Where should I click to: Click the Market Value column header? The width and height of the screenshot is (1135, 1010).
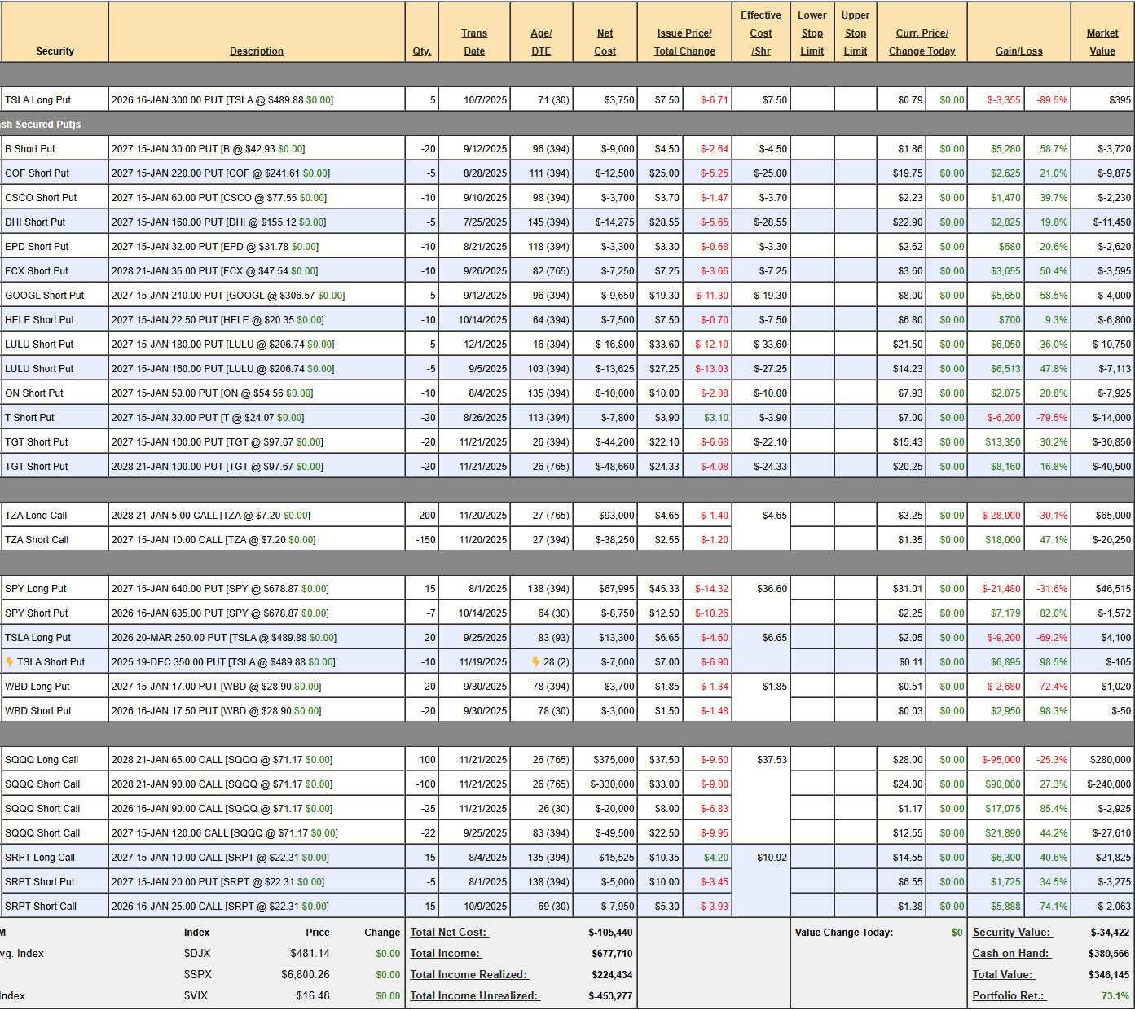[1102, 42]
